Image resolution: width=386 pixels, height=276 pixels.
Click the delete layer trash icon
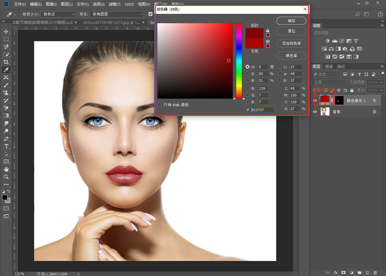[375, 273]
